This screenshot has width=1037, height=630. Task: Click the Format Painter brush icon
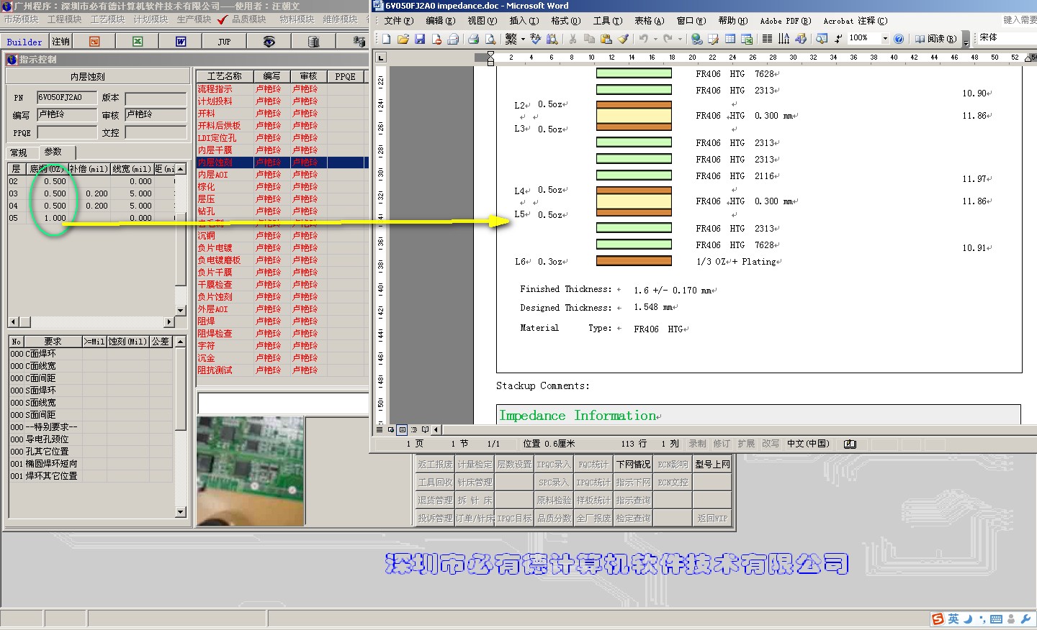coord(624,39)
